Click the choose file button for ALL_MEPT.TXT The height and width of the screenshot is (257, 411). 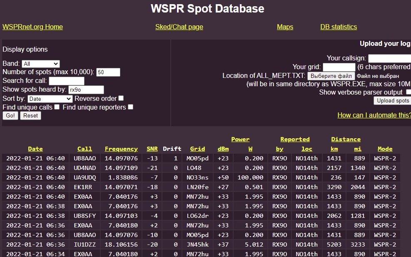coord(331,76)
